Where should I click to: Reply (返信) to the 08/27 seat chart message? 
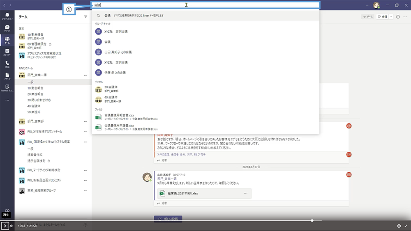click(x=162, y=203)
